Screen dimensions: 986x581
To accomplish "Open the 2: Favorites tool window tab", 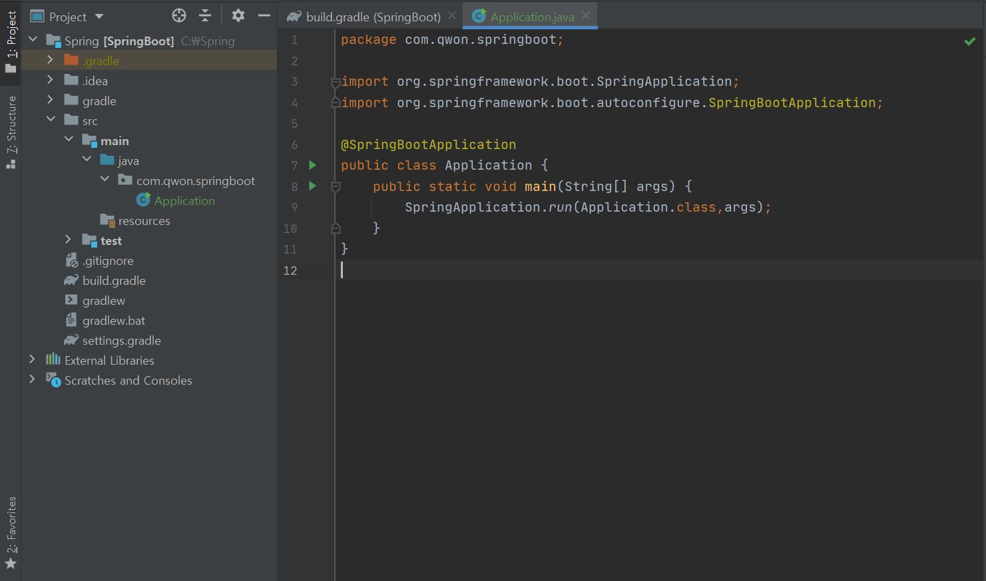I will coord(11,533).
